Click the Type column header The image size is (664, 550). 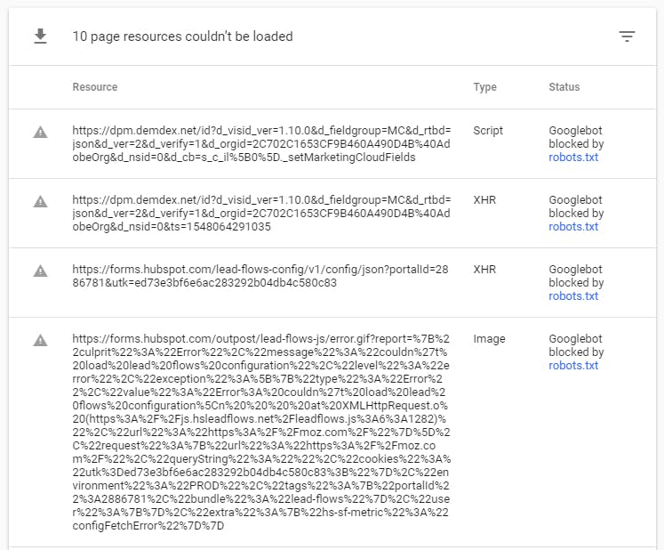click(484, 87)
